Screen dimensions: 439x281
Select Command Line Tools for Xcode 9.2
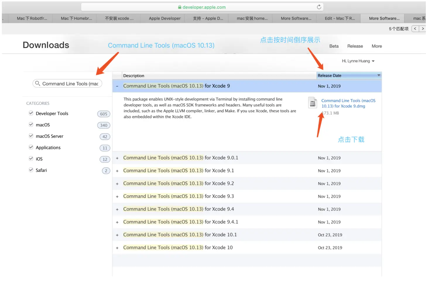pyautogui.click(x=179, y=184)
